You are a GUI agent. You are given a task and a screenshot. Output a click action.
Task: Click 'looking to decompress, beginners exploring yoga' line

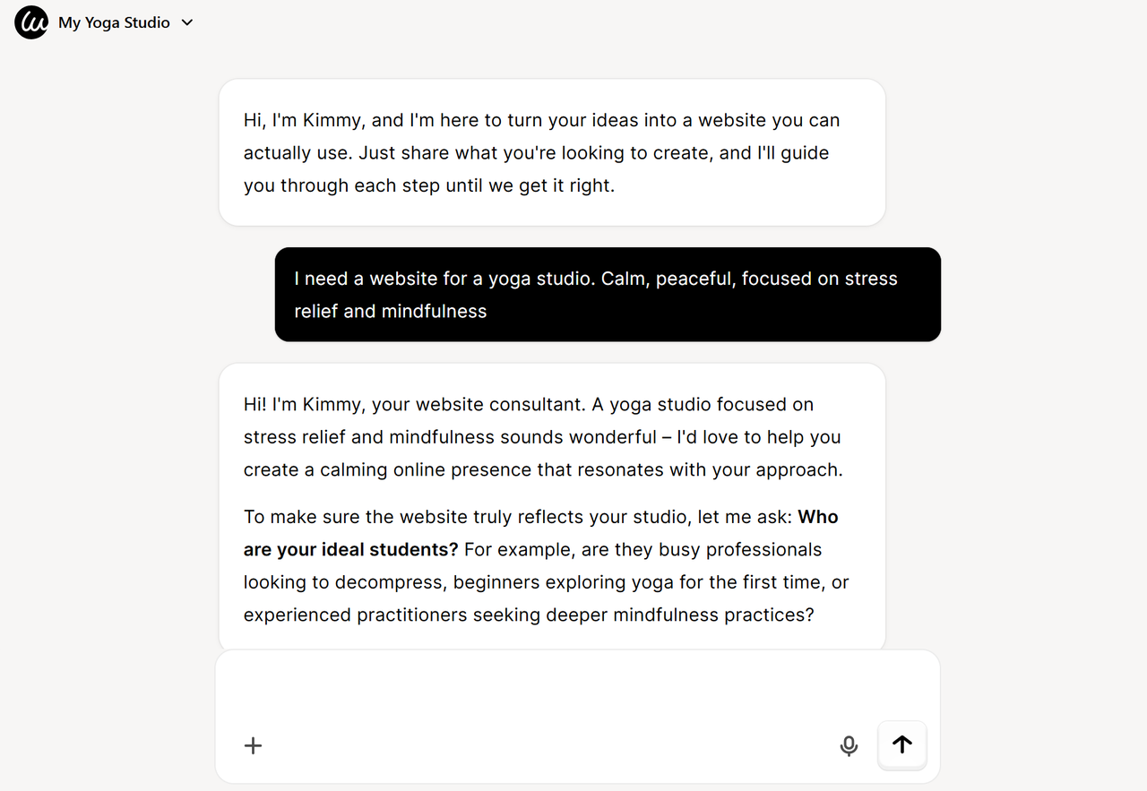coord(547,582)
